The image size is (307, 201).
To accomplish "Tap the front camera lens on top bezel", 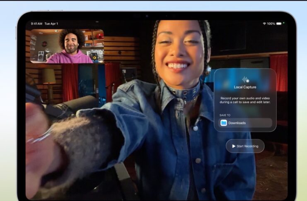I will 147,16.
